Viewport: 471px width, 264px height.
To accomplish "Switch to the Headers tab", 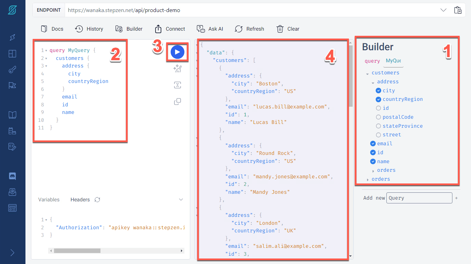I will coord(80,199).
